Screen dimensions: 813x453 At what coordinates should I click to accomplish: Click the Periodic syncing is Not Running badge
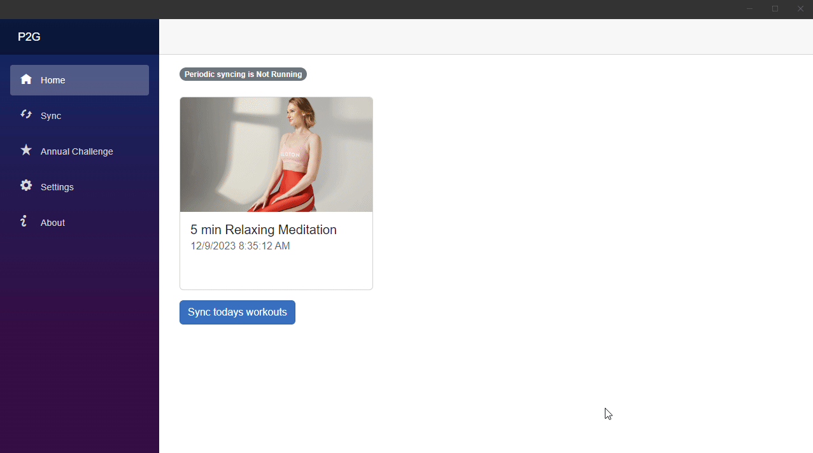(x=243, y=74)
